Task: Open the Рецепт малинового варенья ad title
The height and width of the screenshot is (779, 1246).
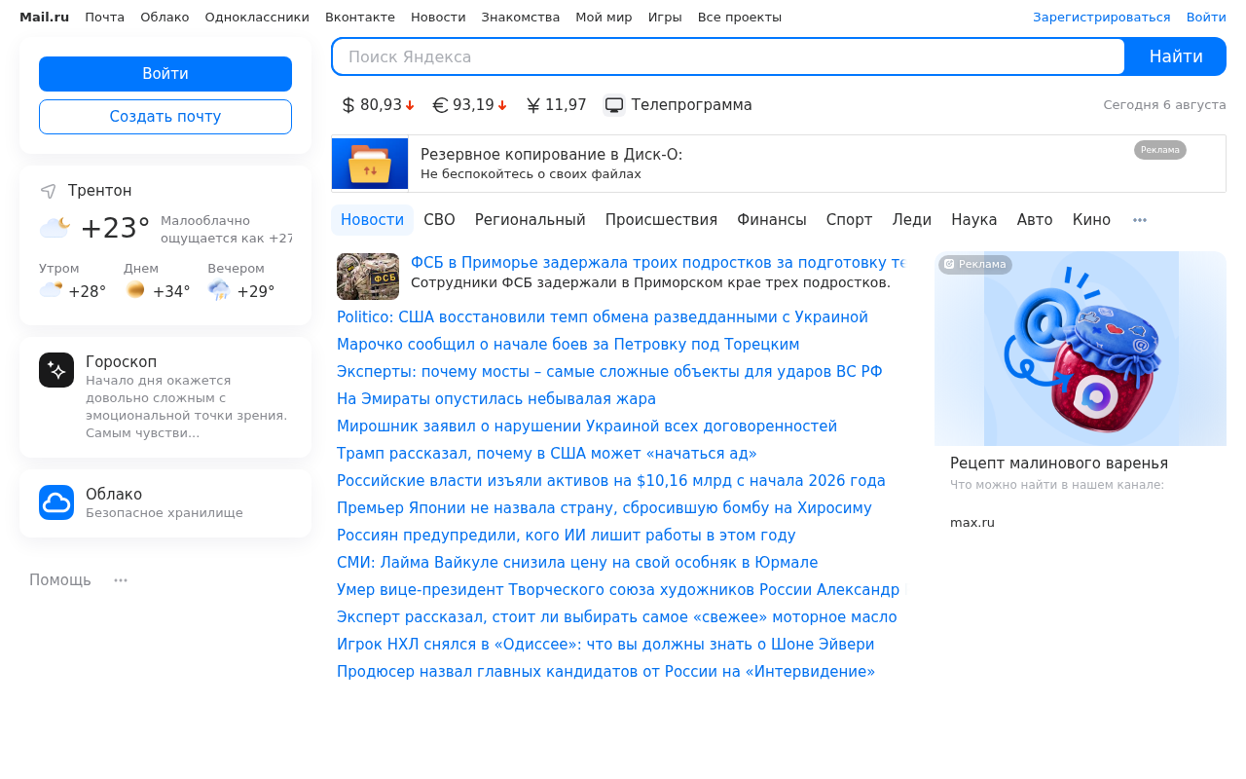Action: pyautogui.click(x=1059, y=464)
